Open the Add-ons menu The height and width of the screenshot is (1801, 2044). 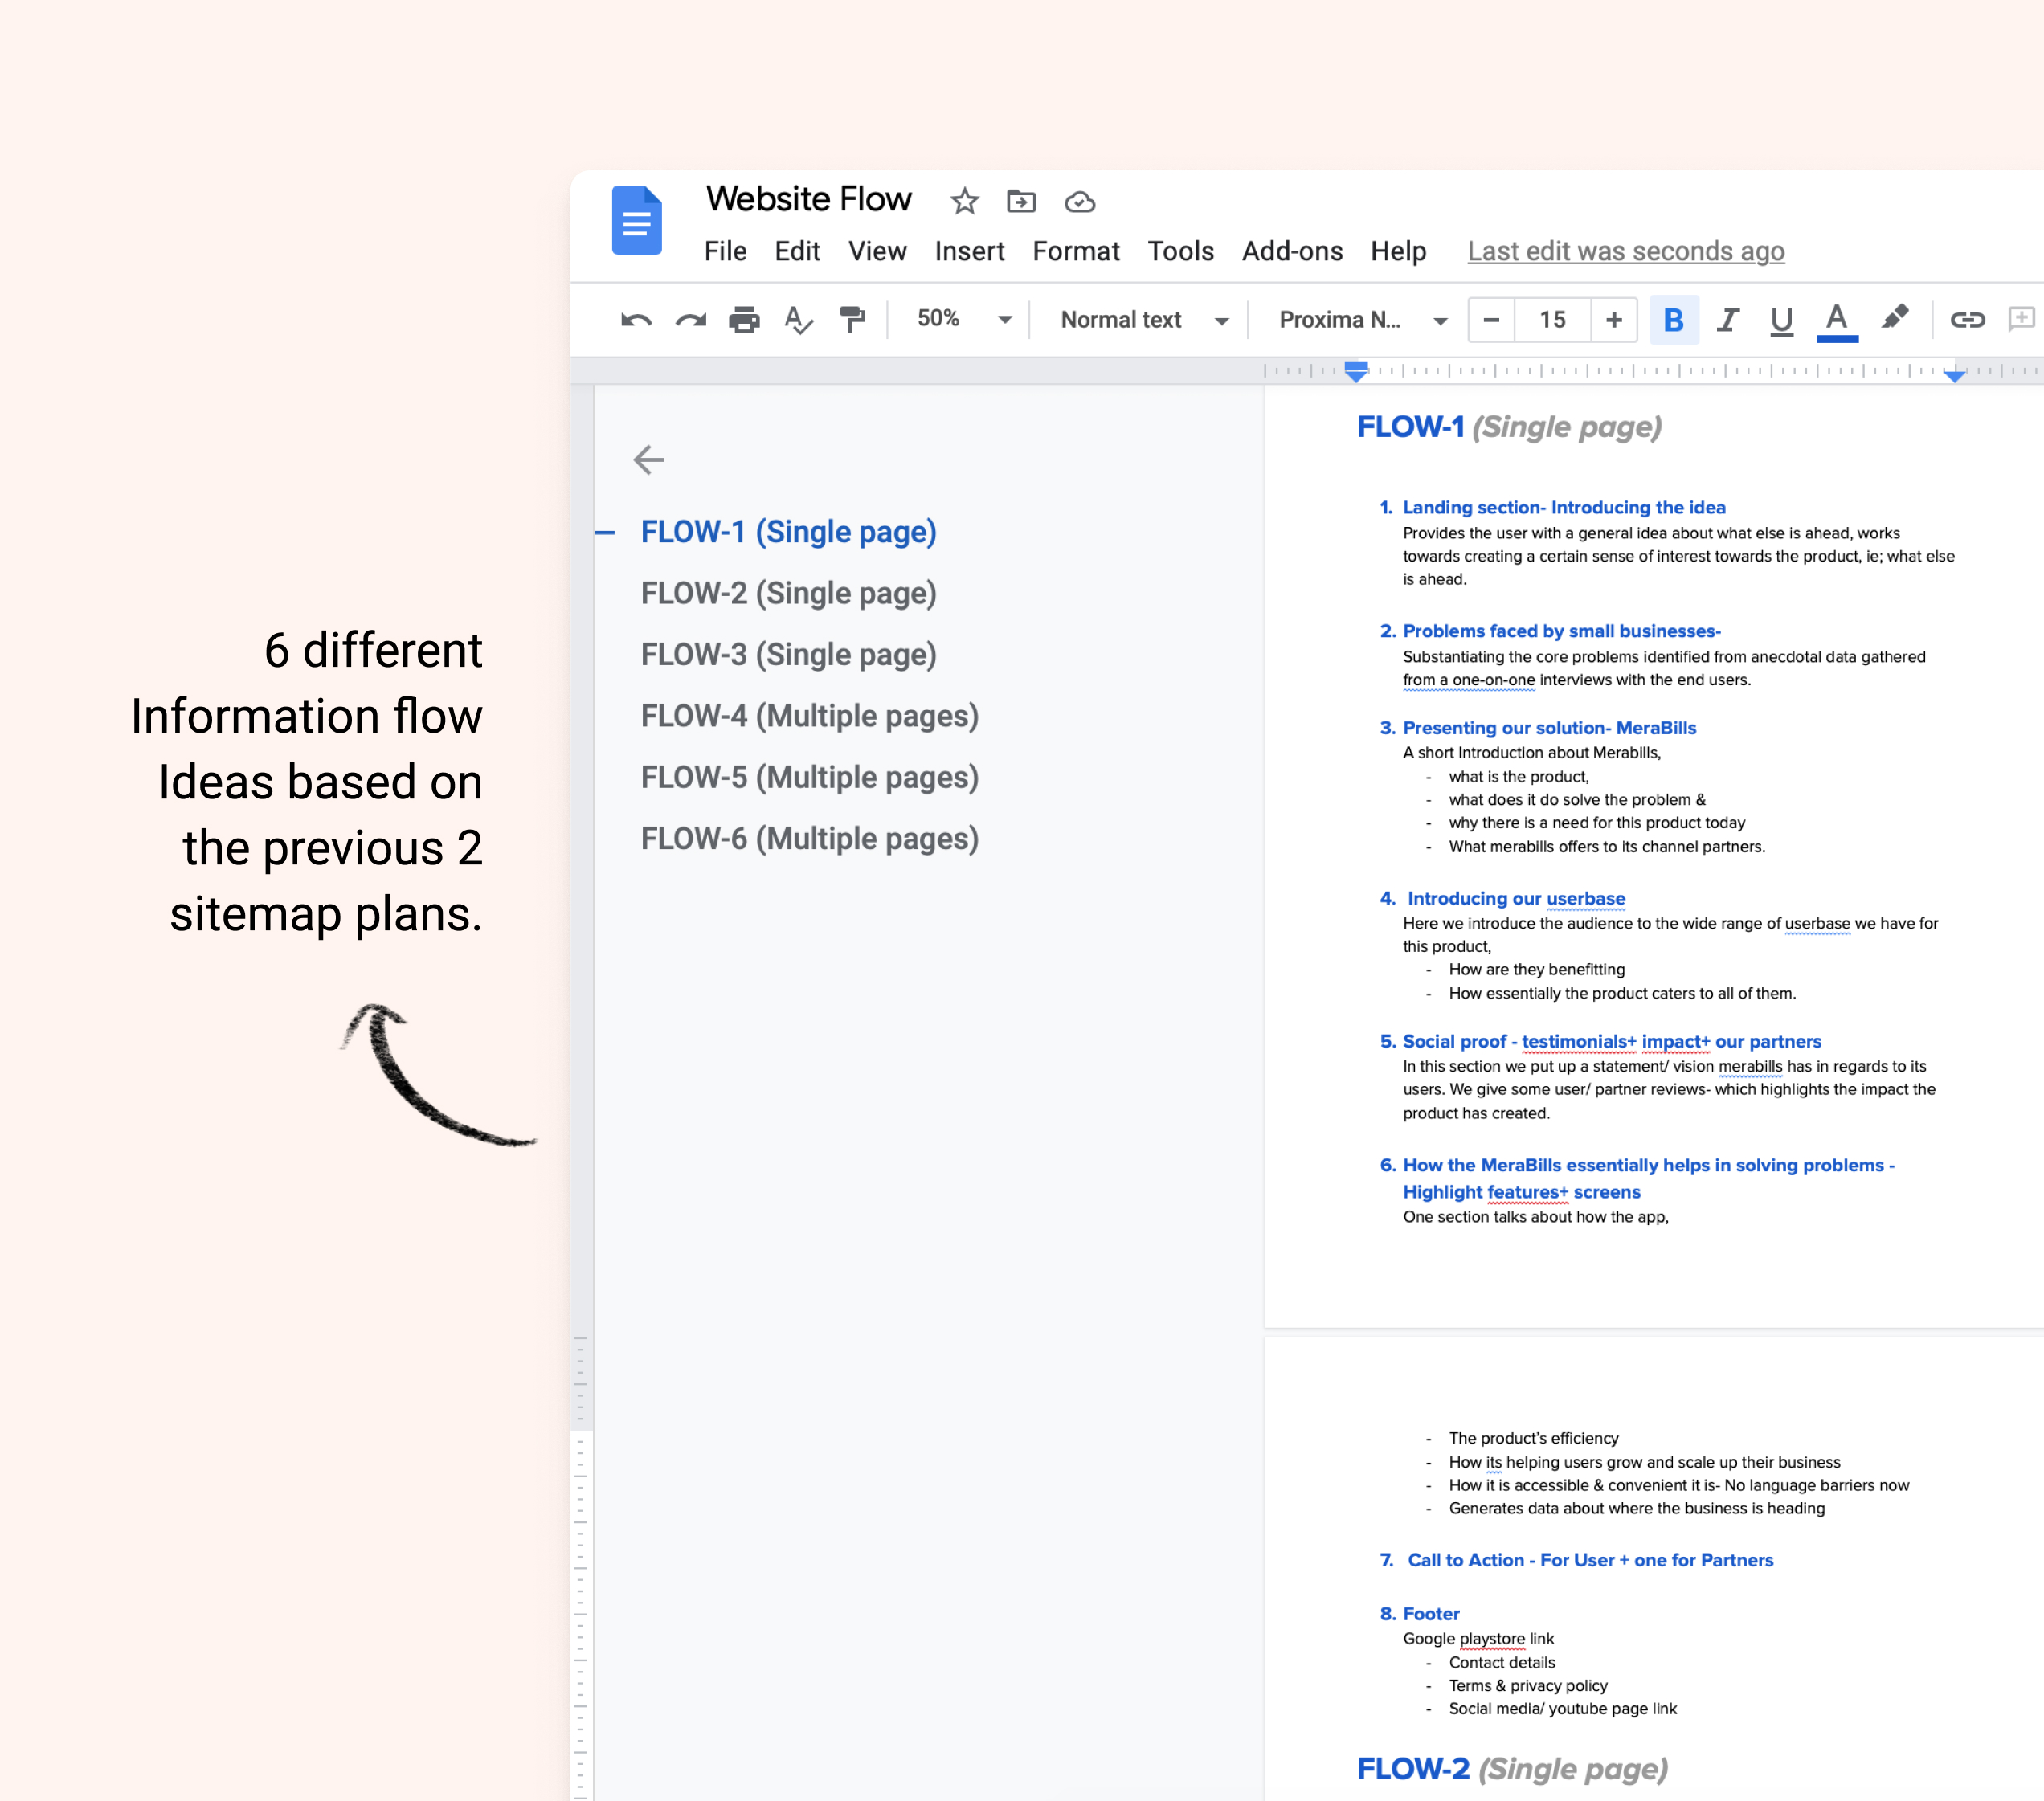click(x=1292, y=251)
